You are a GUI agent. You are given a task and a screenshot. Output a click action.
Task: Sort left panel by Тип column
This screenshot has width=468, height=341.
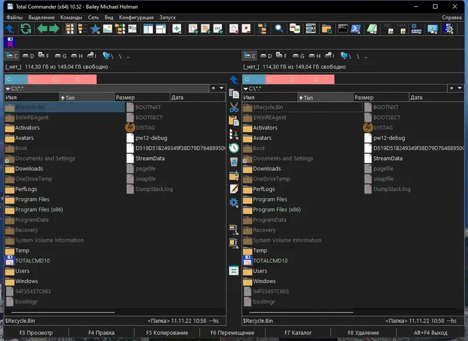point(86,97)
